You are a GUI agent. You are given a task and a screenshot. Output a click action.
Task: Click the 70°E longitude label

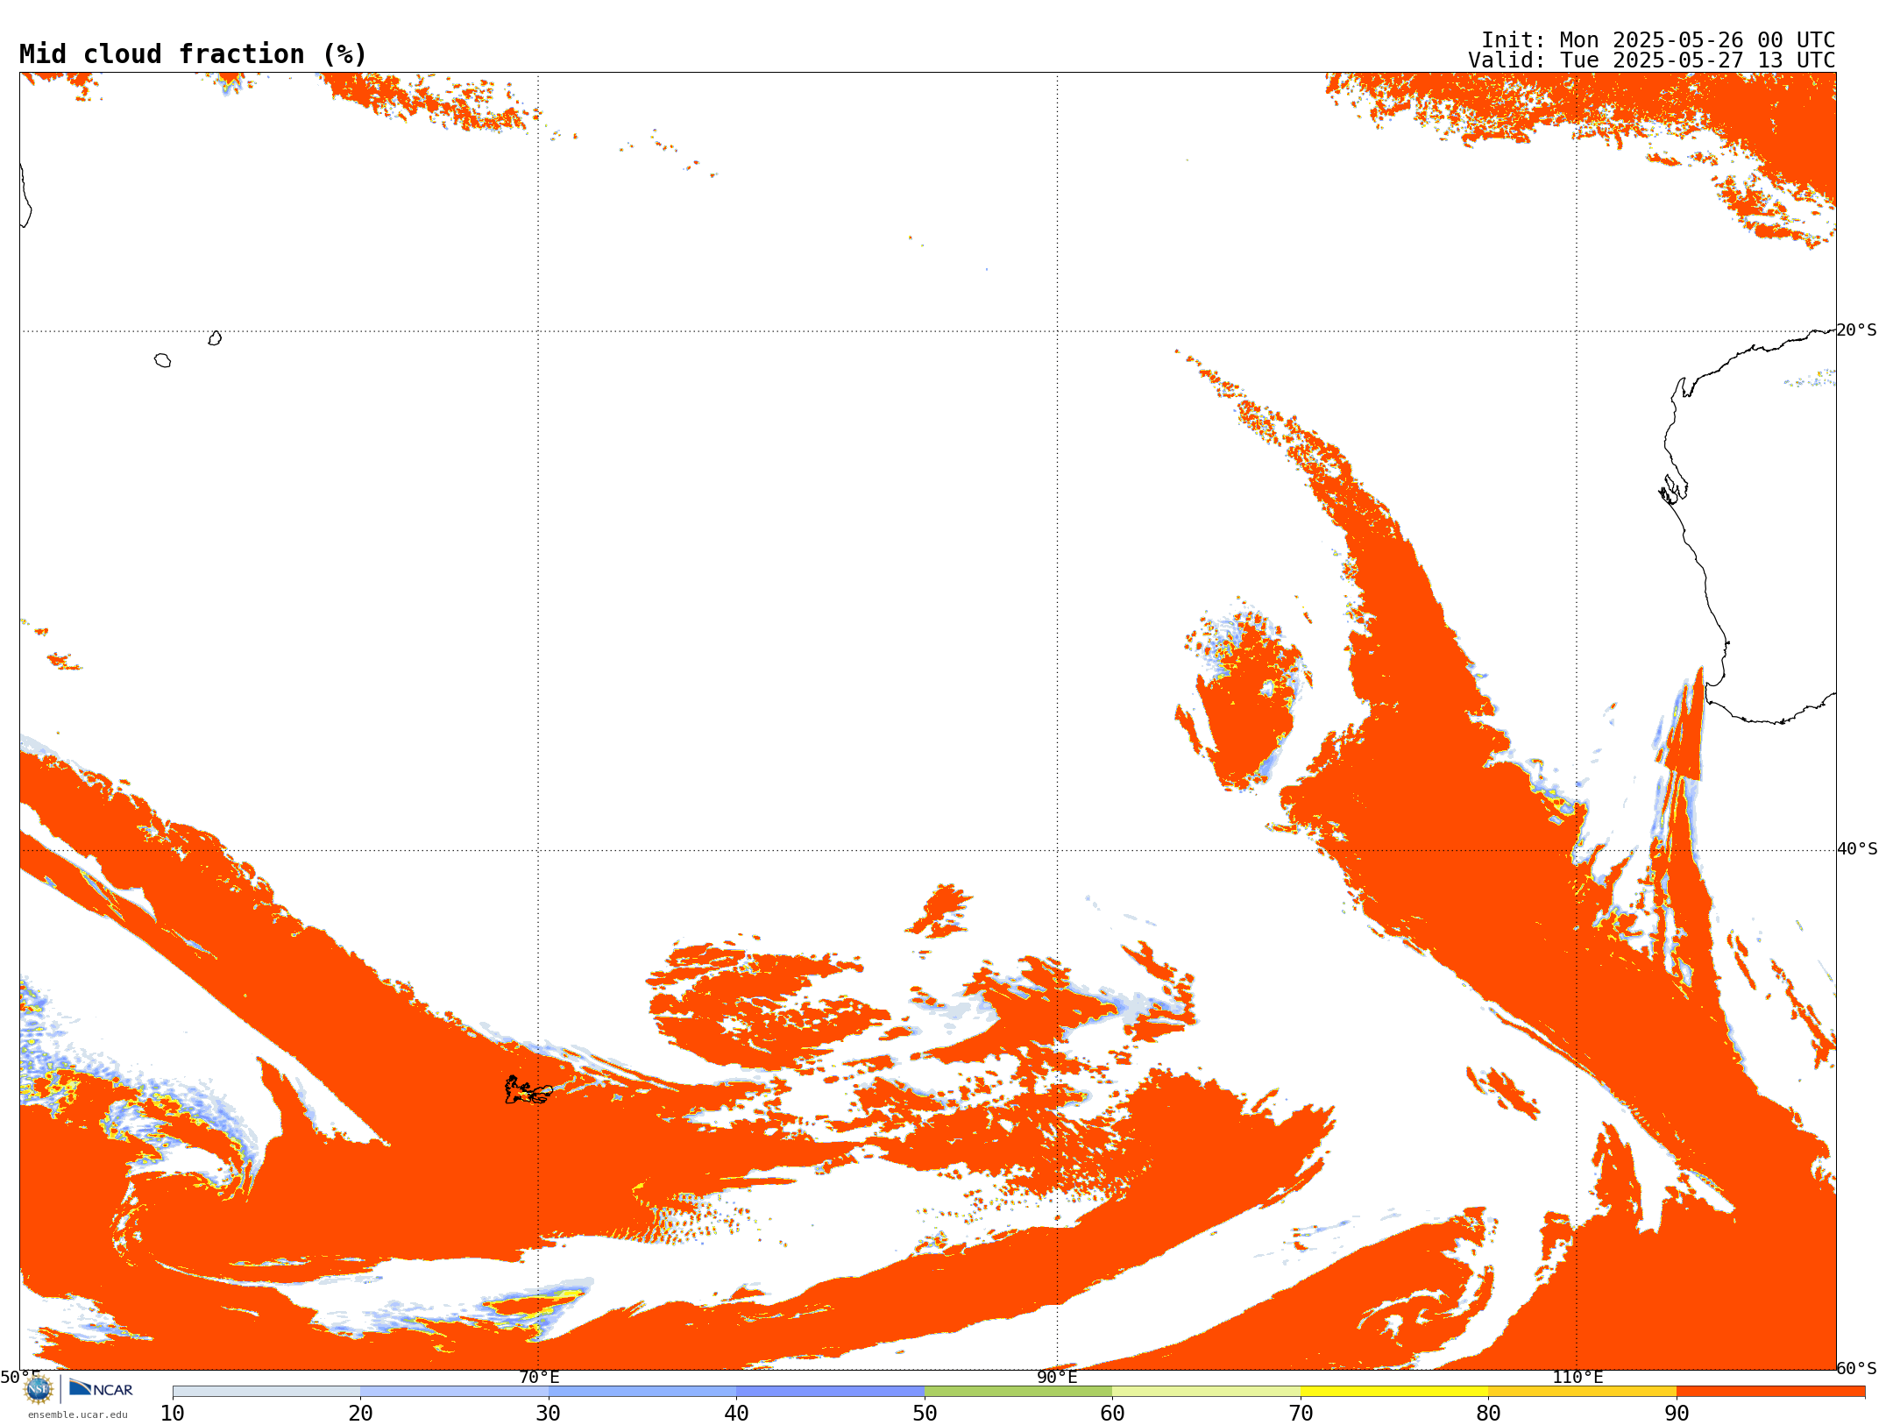pyautogui.click(x=539, y=1378)
